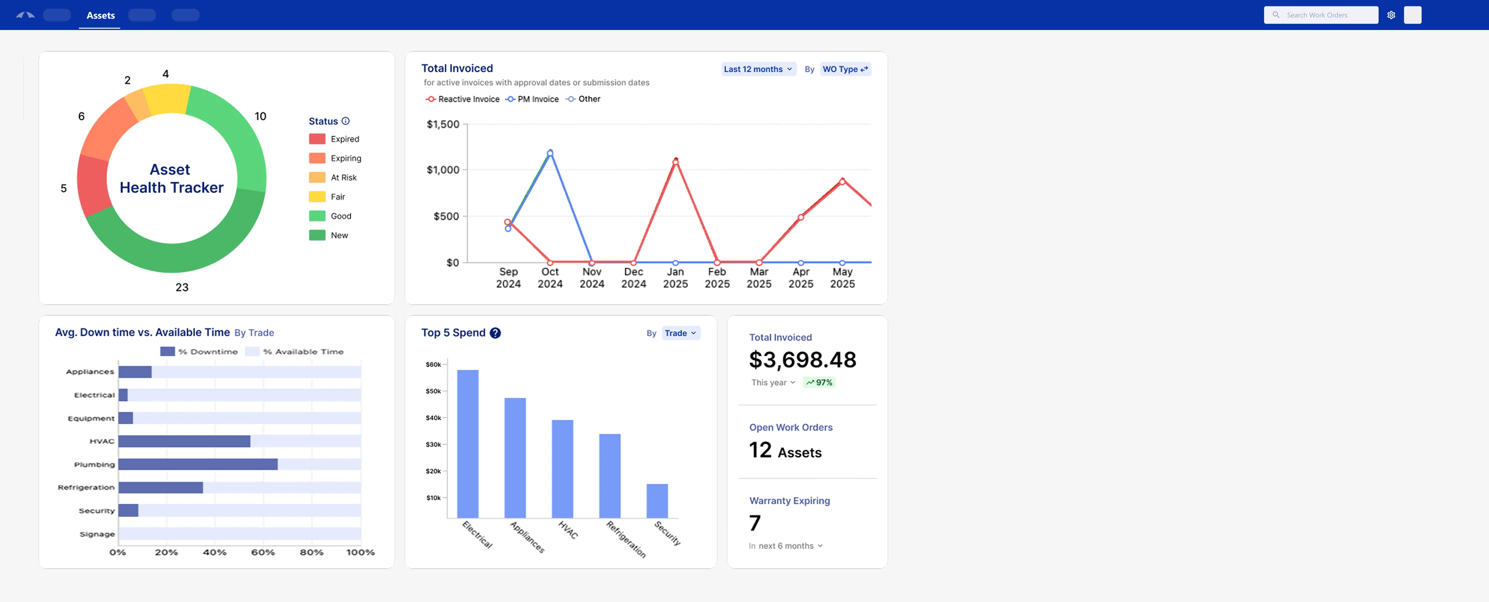Viewport: 1489px width, 602px height.
Task: Click the HVAC downtime bar
Action: (x=184, y=441)
